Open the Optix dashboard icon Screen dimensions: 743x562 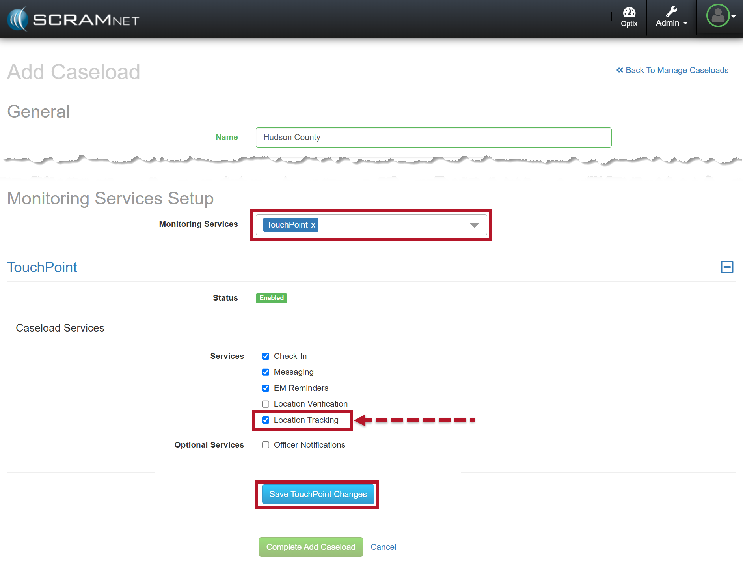click(629, 17)
